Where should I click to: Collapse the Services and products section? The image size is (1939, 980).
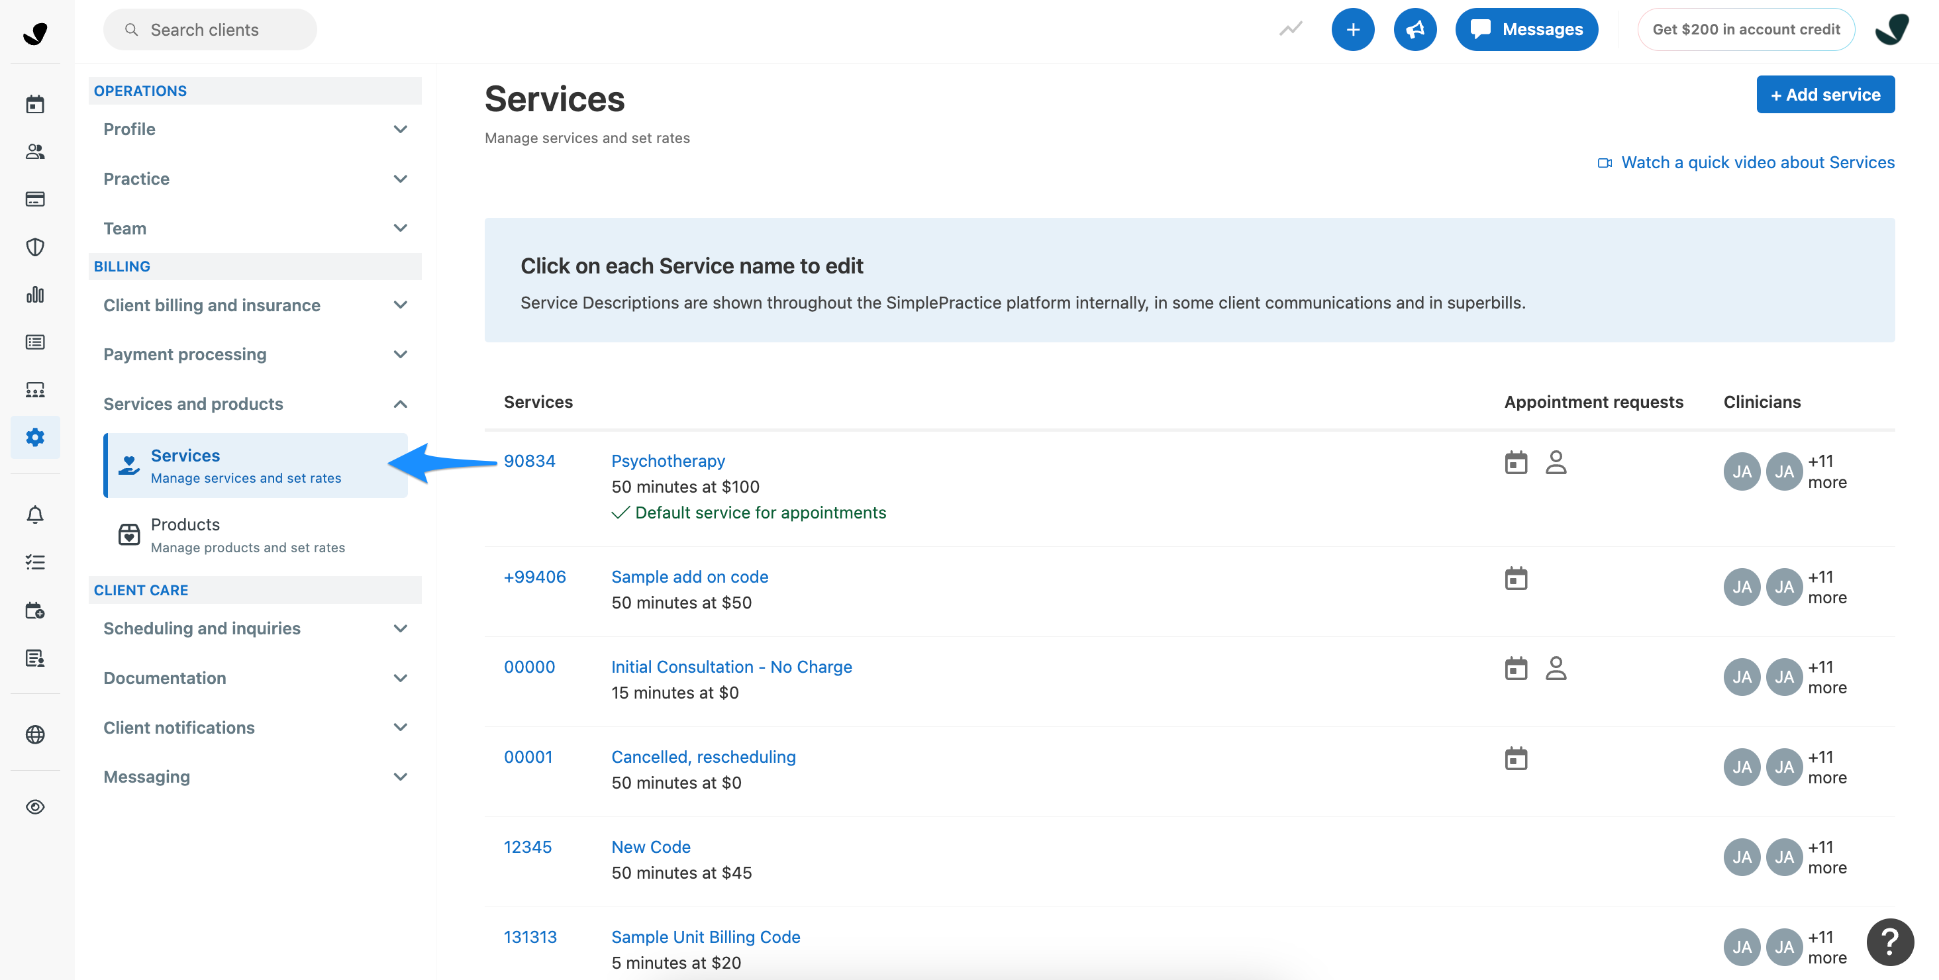point(254,403)
